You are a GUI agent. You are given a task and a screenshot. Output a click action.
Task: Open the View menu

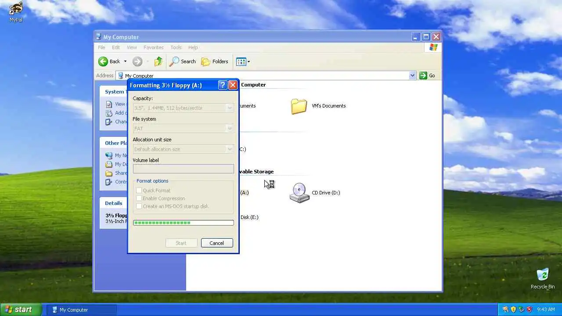click(x=132, y=47)
